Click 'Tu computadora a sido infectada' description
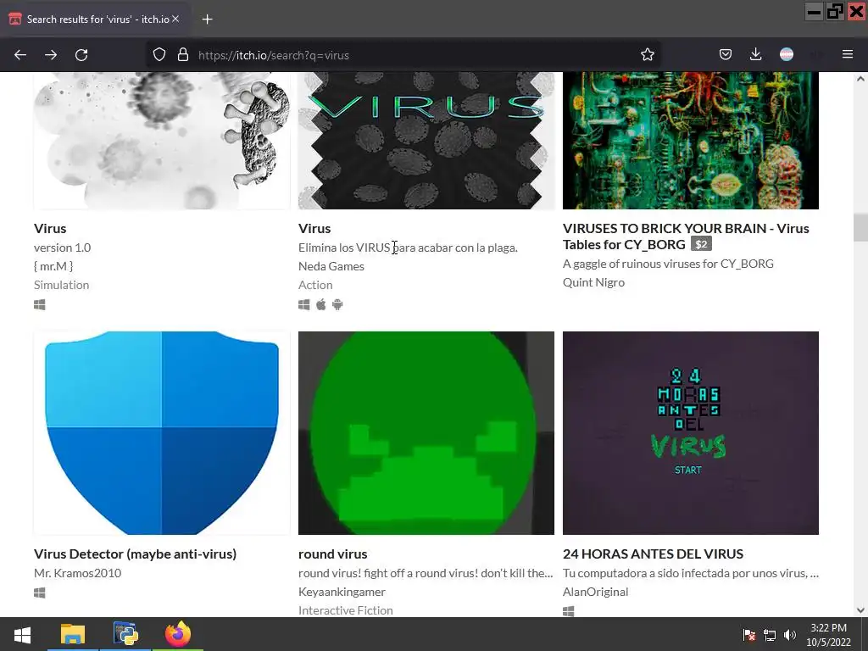Viewport: 868px width, 651px height. (690, 573)
